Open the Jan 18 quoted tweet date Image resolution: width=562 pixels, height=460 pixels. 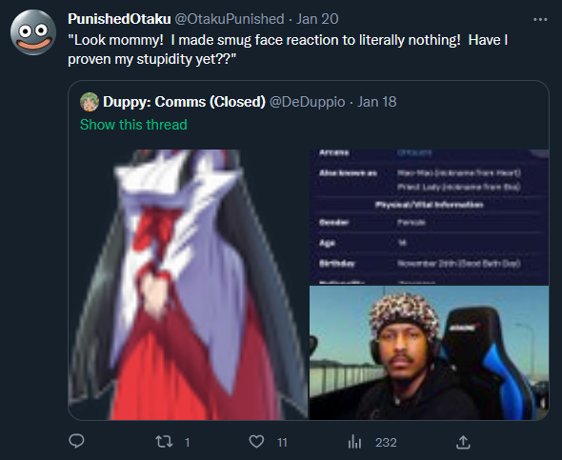point(376,102)
